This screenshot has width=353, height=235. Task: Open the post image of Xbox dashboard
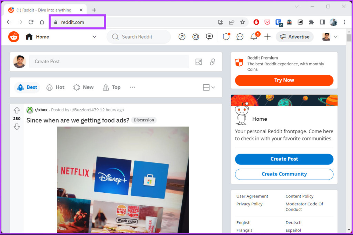click(123, 180)
